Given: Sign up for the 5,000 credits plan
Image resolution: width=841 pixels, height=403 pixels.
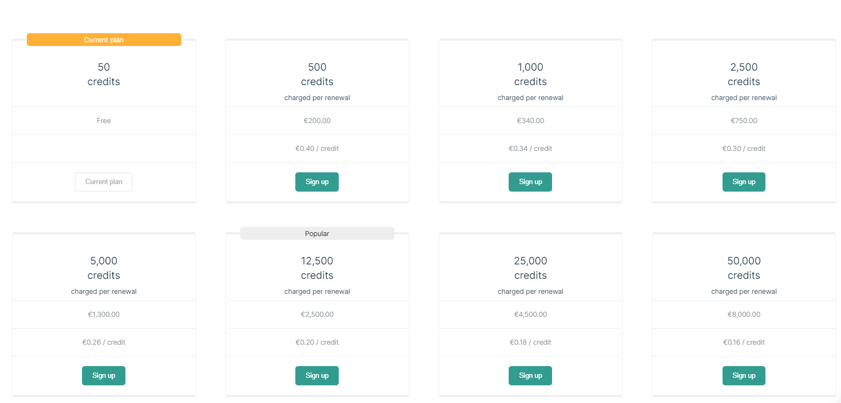Looking at the screenshot, I should pos(103,376).
